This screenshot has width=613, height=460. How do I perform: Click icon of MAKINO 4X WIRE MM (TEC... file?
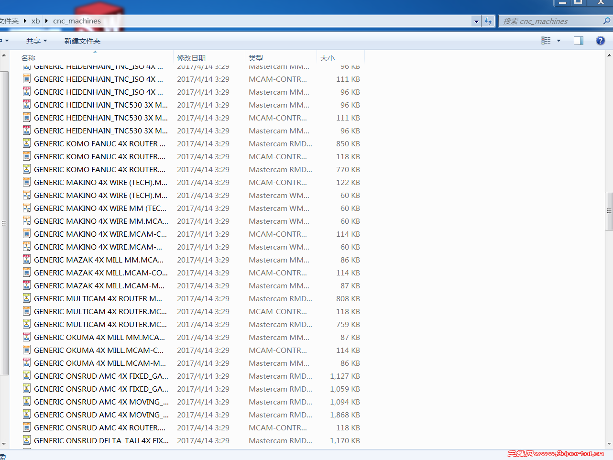pos(27,208)
